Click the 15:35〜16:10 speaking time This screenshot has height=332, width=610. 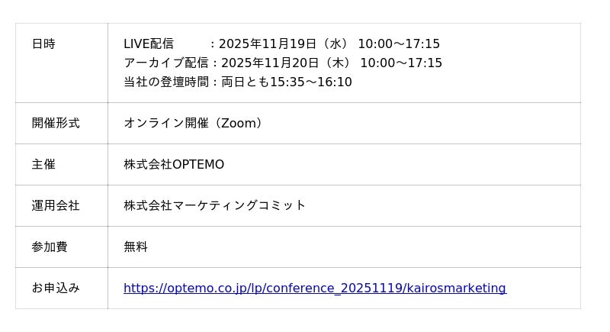point(311,82)
